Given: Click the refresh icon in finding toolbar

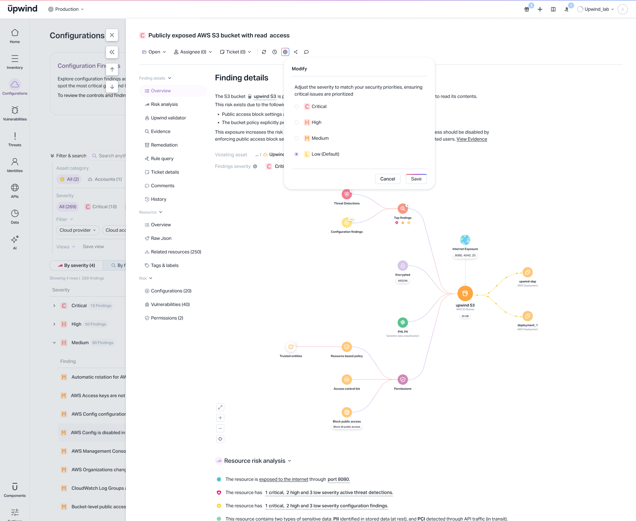Looking at the screenshot, I should pos(264,52).
